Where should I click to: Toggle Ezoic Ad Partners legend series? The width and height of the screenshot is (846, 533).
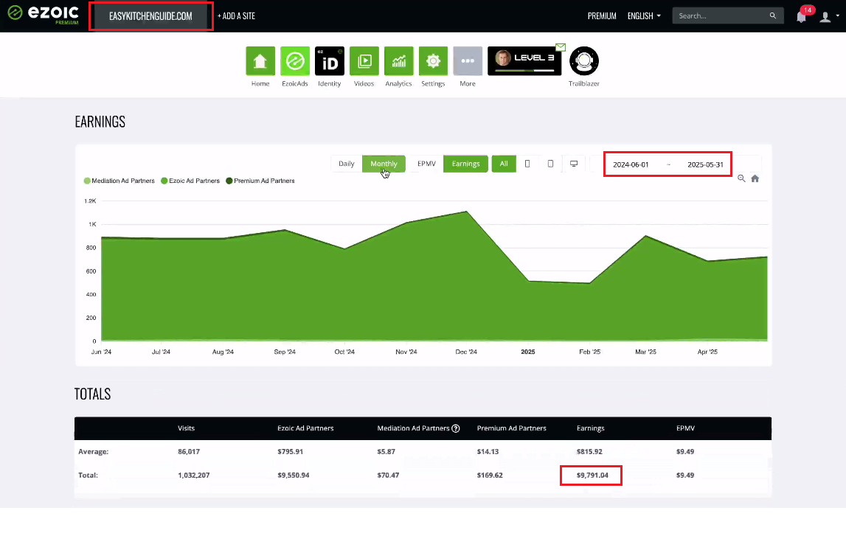(190, 181)
